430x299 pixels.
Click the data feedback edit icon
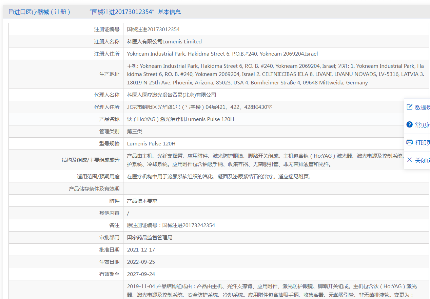click(x=409, y=107)
